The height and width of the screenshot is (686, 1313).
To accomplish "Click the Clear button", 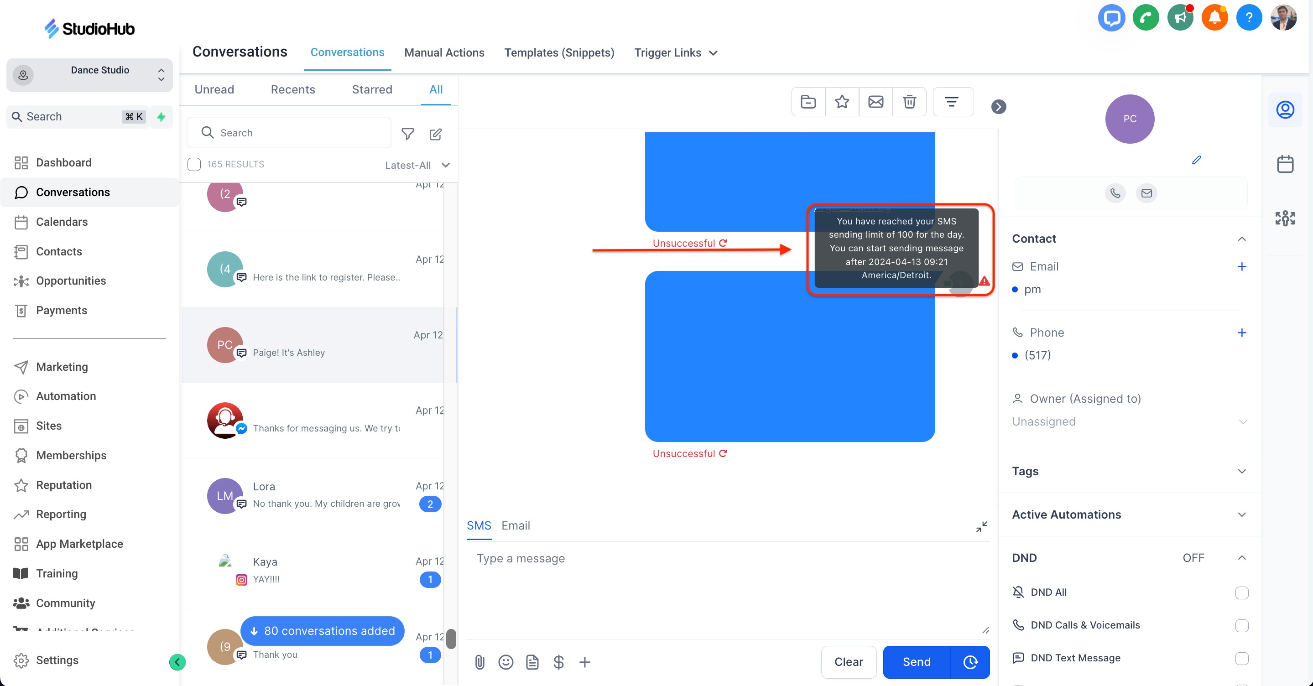I will coord(848,661).
